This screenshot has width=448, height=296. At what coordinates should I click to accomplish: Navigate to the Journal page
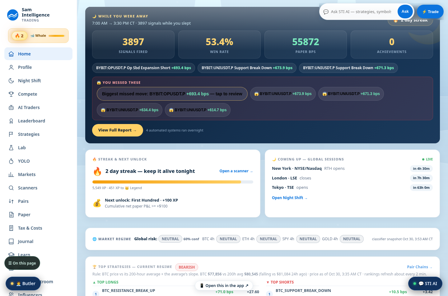38,241
